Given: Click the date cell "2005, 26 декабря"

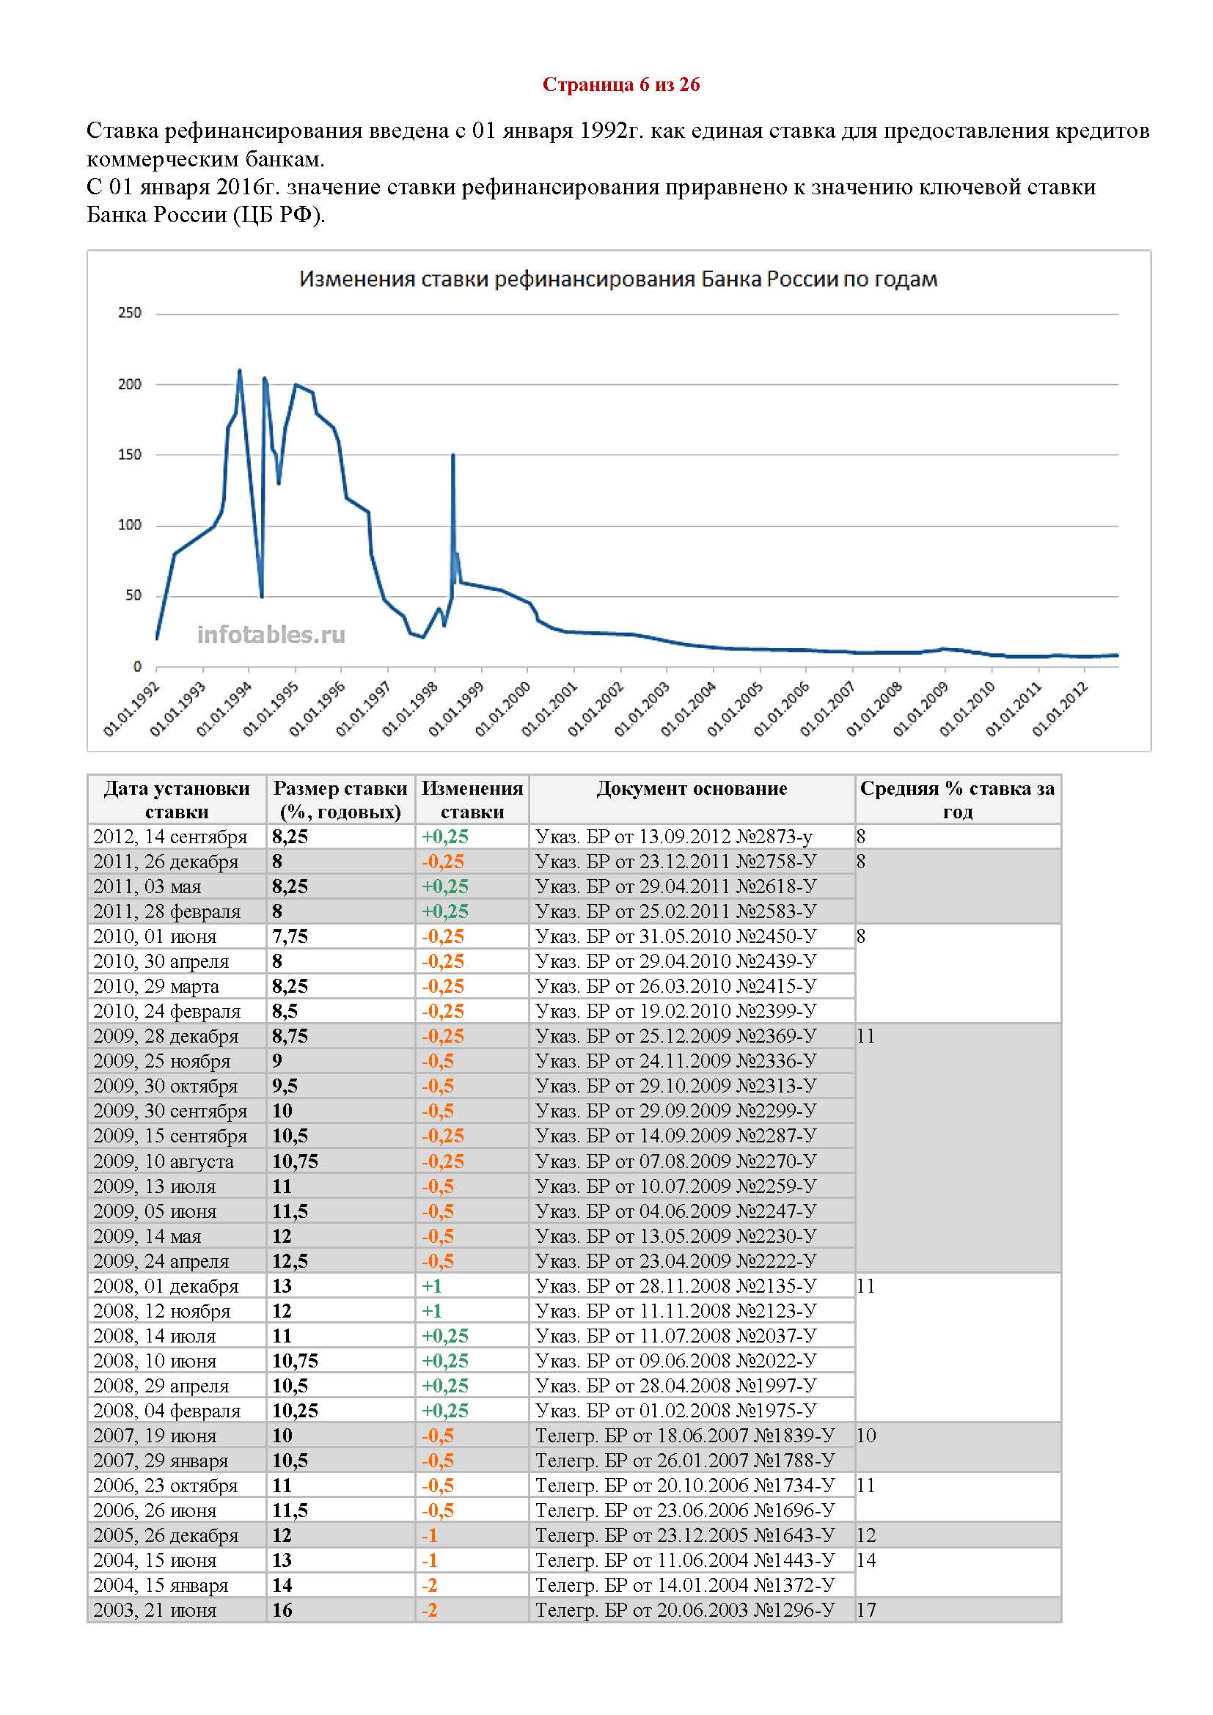Looking at the screenshot, I should [x=166, y=1535].
